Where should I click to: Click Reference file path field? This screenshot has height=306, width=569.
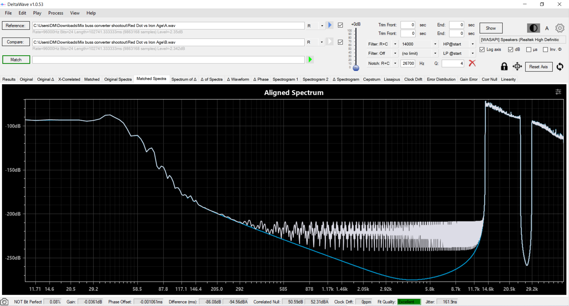click(x=168, y=26)
